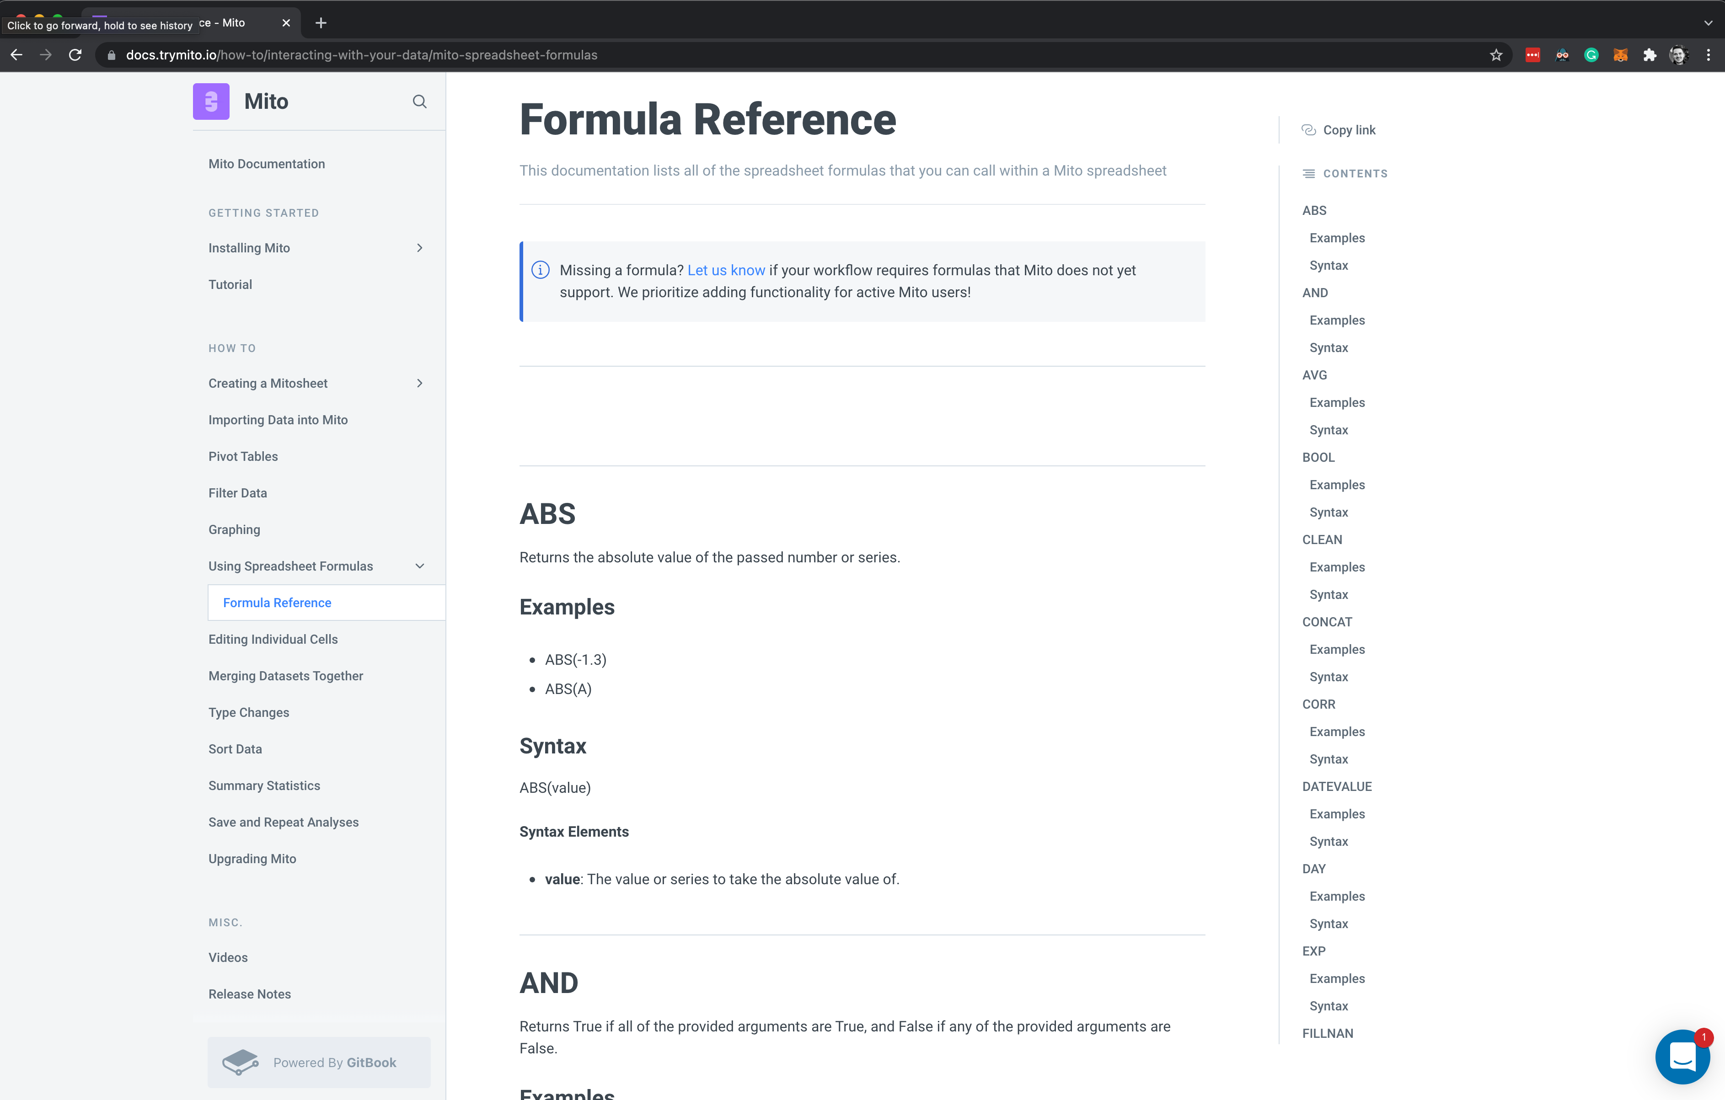Jump to AND in contents

(1314, 292)
